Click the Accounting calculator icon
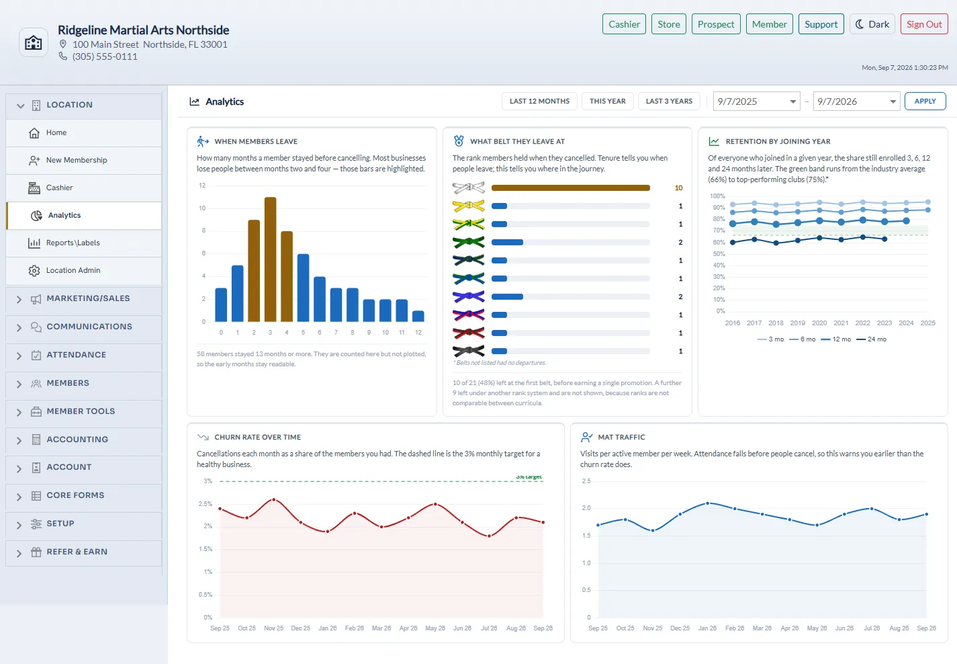 [36, 440]
